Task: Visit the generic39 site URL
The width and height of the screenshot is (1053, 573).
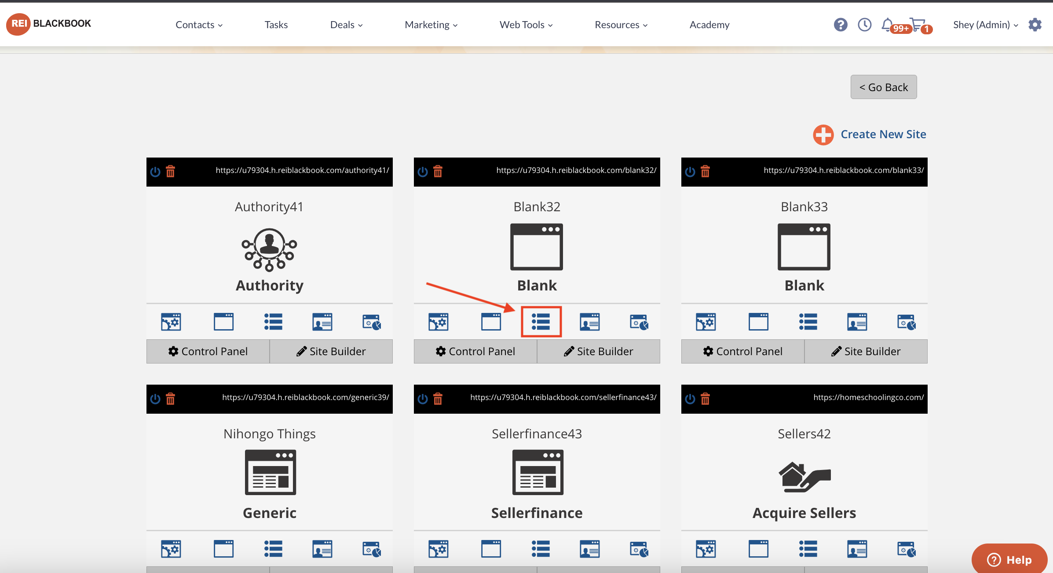Action: (x=305, y=397)
